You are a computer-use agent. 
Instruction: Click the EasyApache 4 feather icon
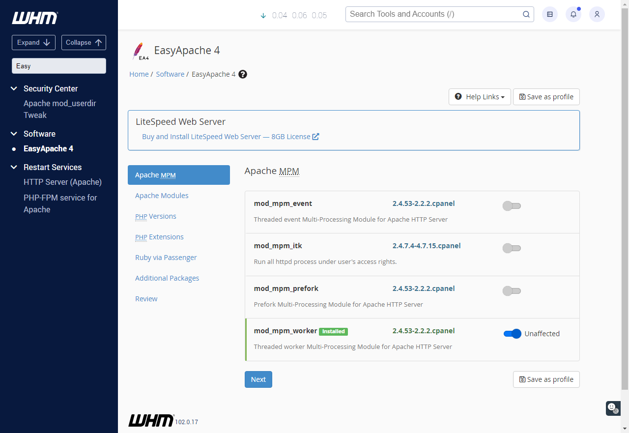(x=140, y=50)
